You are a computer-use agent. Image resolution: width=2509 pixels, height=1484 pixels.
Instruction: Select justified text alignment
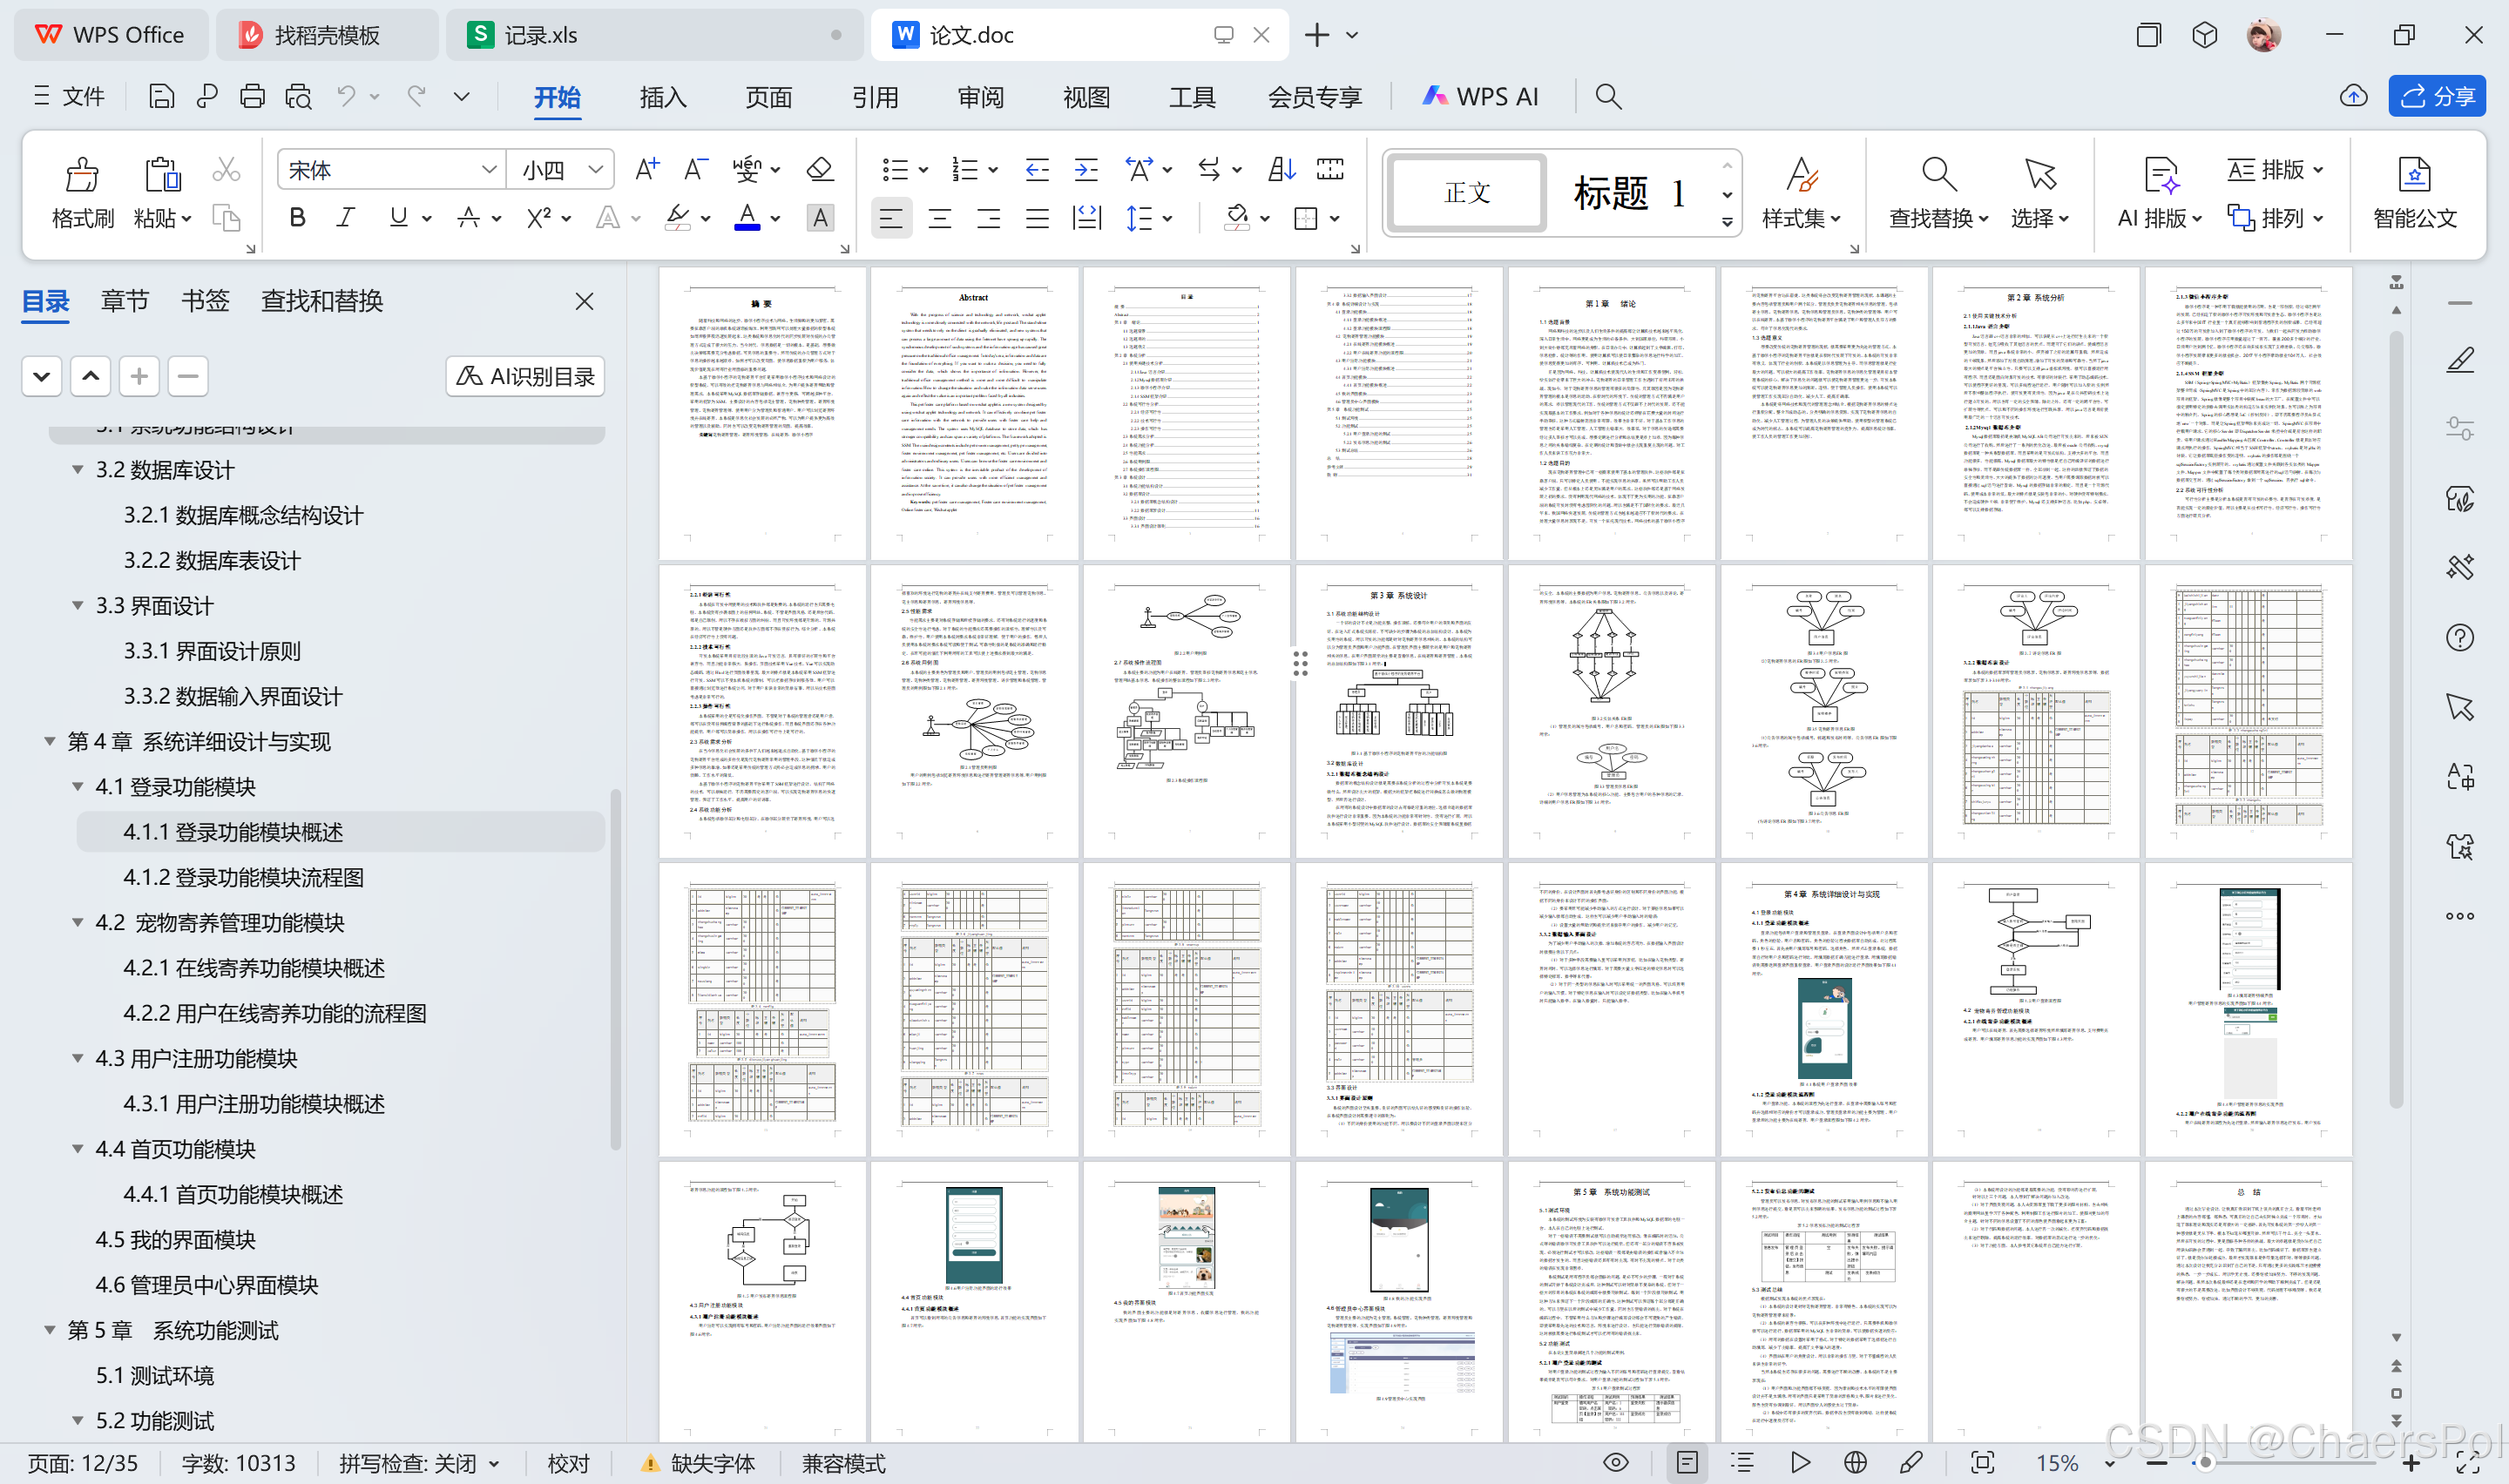(x=1037, y=217)
